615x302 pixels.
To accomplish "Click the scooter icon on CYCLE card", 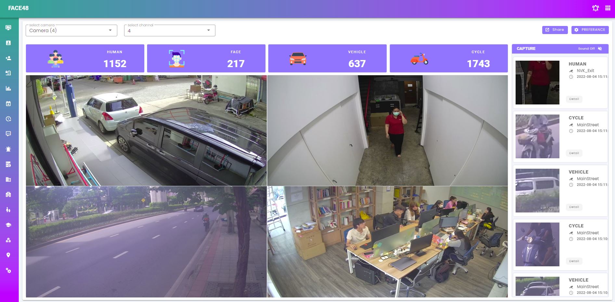I will pyautogui.click(x=419, y=59).
